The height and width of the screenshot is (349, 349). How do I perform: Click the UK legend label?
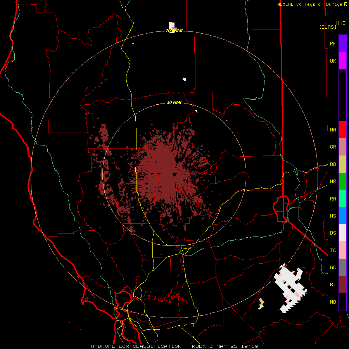[x=333, y=61]
